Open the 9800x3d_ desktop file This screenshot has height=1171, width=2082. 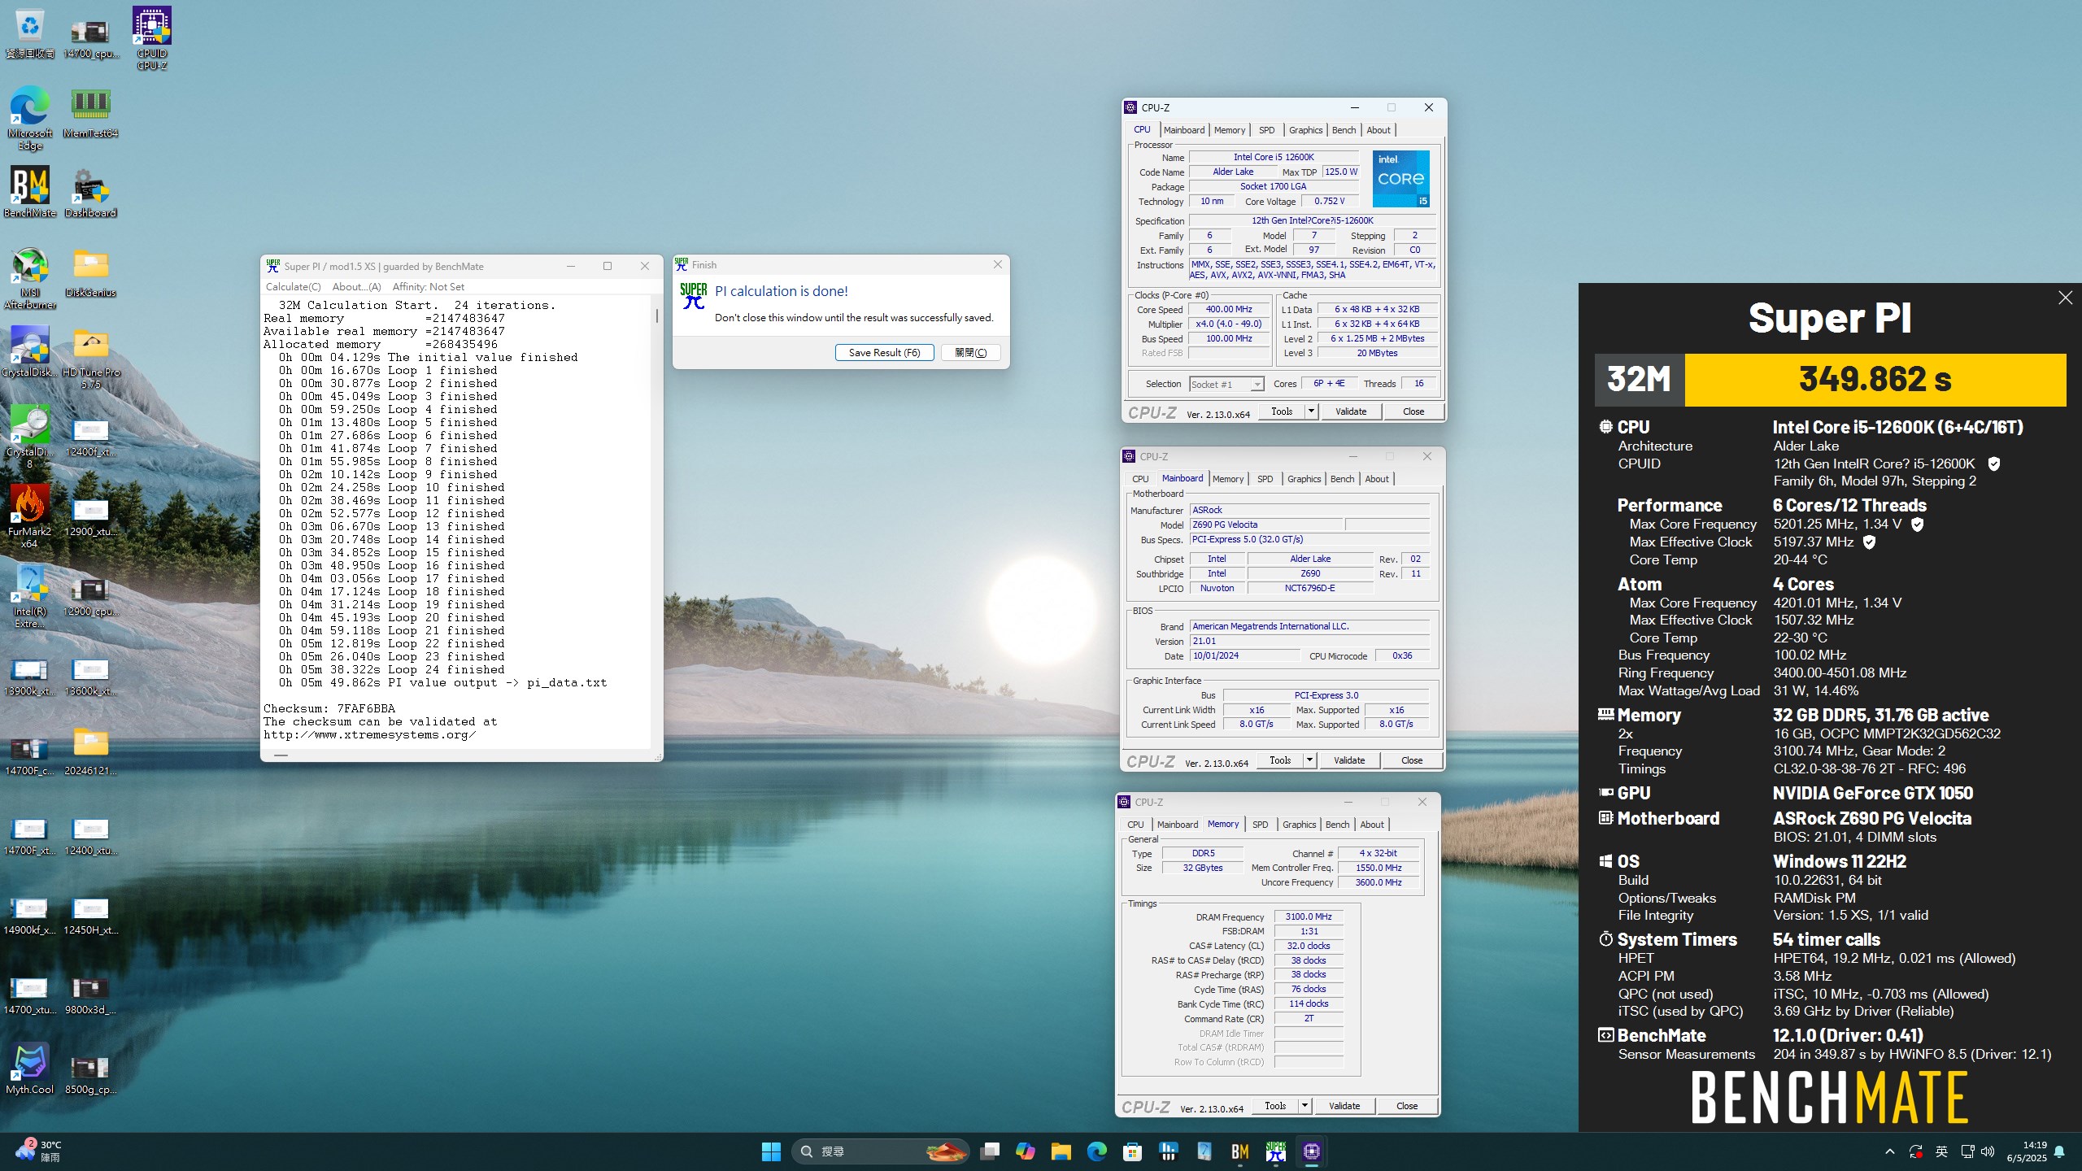click(90, 995)
